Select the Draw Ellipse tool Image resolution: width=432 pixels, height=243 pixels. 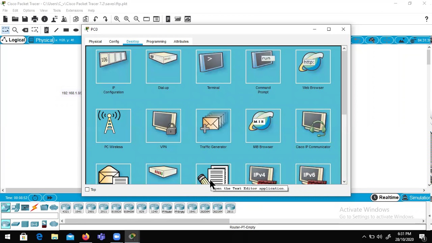point(76,30)
